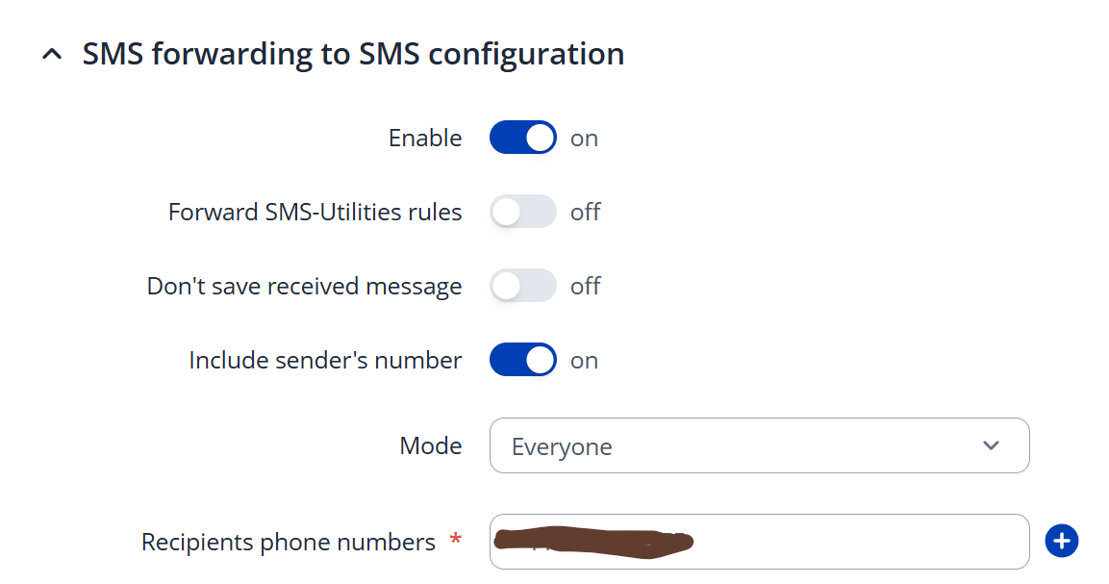This screenshot has height=584, width=1109.
Task: Click "off" text beside Don't save received message
Action: click(x=585, y=287)
